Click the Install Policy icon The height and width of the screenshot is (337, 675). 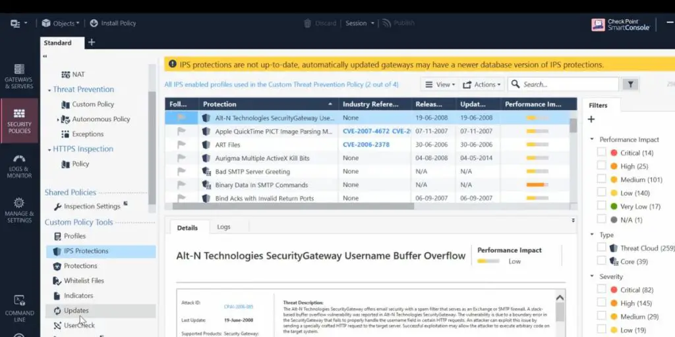tap(94, 23)
